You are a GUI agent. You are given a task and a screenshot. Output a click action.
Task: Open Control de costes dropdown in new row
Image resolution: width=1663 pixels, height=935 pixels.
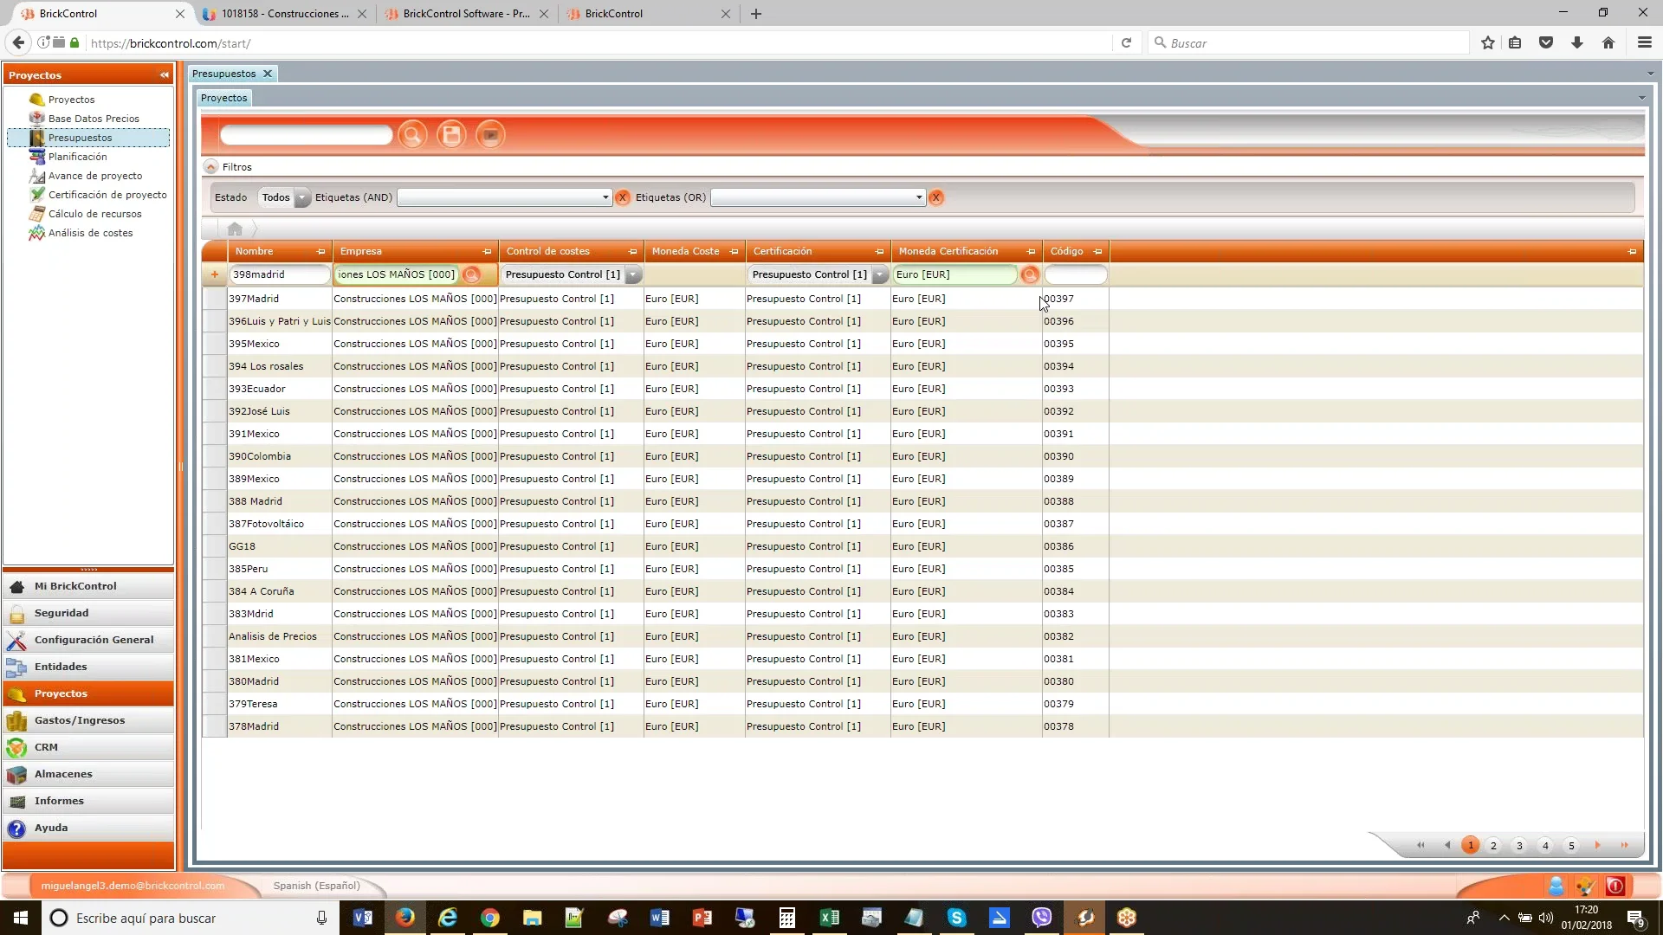[x=633, y=274]
